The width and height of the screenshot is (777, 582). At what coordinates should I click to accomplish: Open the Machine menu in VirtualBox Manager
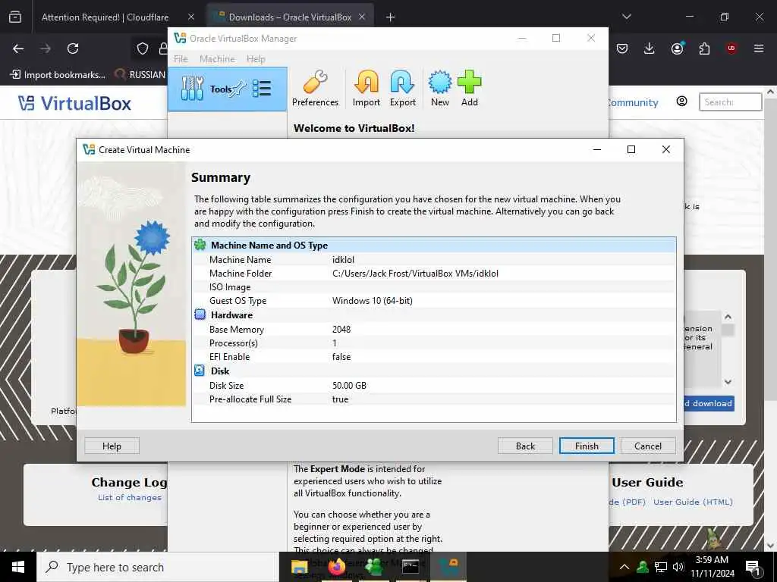coord(217,59)
